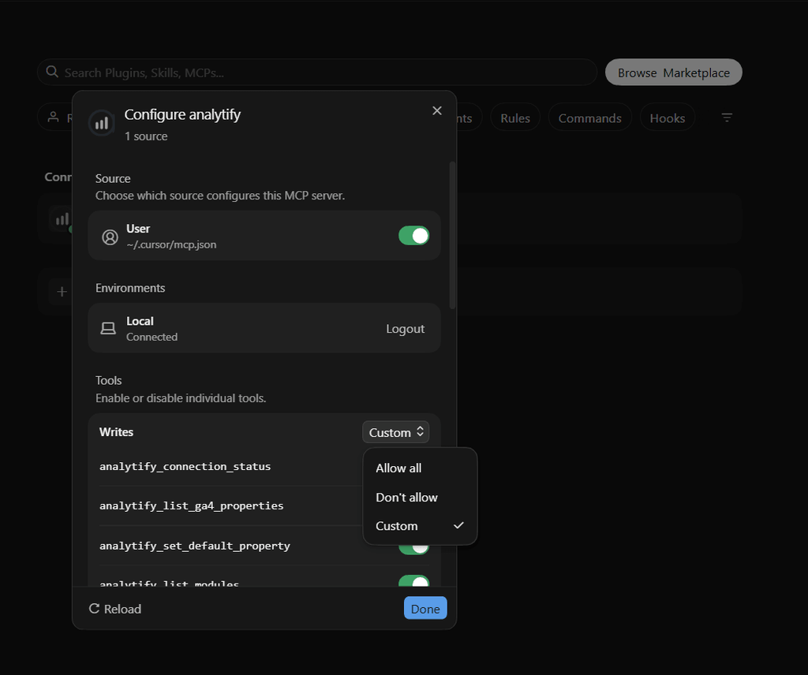
Task: Toggle the User source switch off
Action: click(413, 236)
